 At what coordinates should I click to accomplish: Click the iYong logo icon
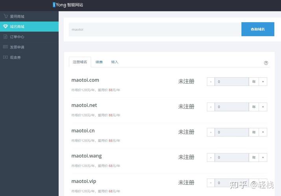[54, 5]
